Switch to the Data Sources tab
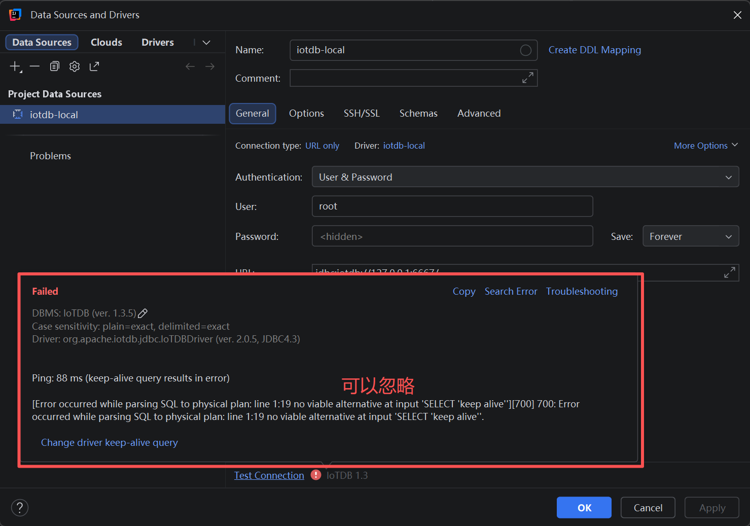The width and height of the screenshot is (750, 526). pos(42,42)
